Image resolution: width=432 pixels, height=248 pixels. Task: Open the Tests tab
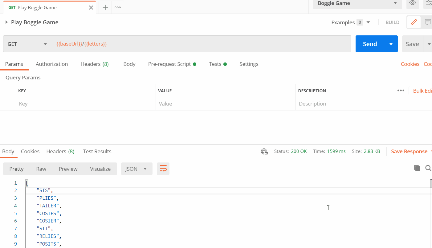218,64
